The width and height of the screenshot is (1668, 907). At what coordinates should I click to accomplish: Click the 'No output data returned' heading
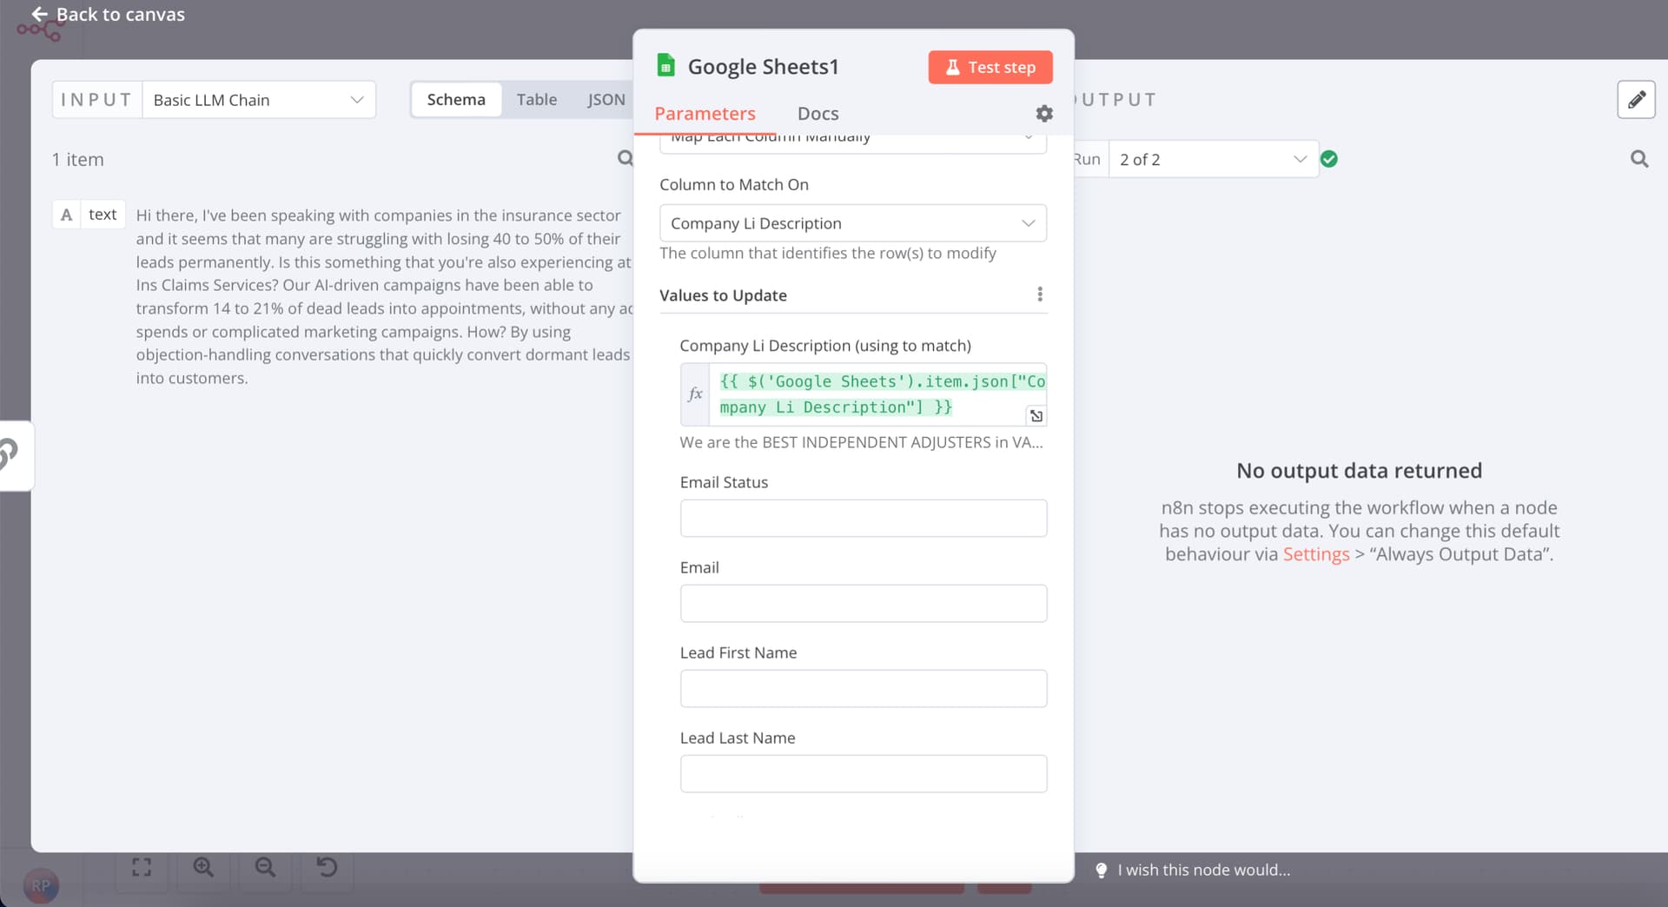click(x=1359, y=470)
